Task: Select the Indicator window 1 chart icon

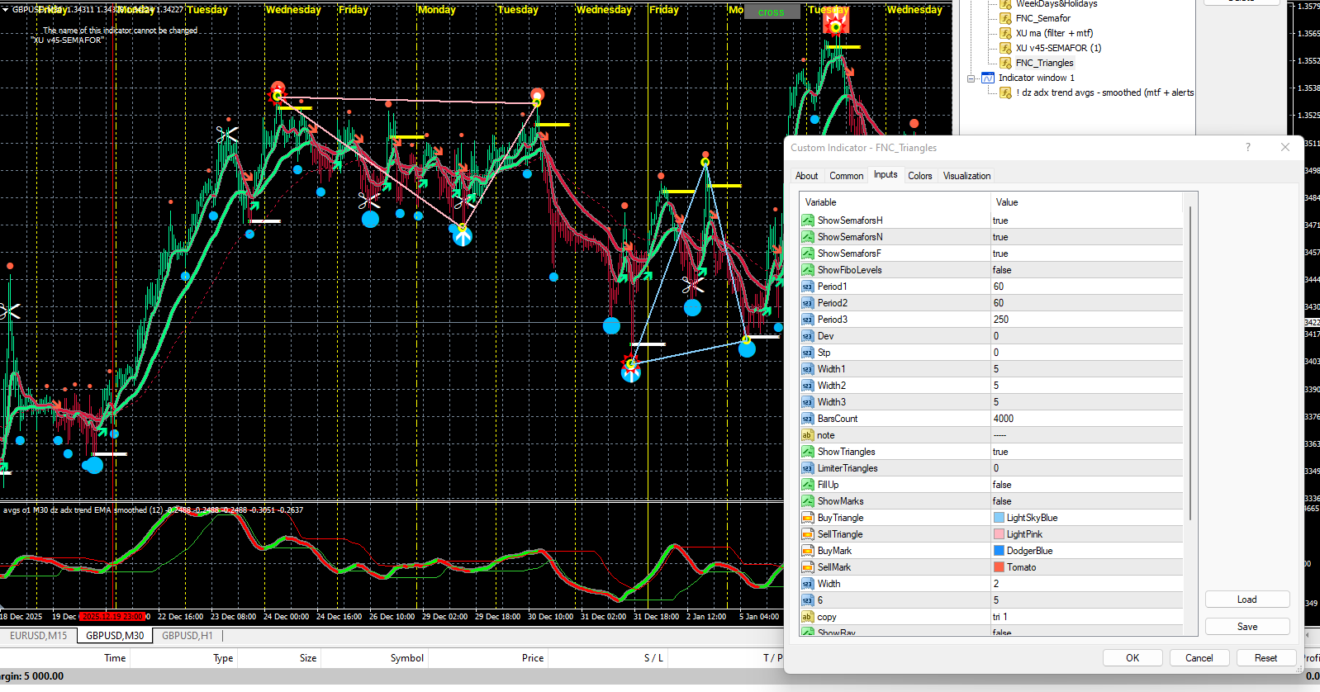Action: 987,78
